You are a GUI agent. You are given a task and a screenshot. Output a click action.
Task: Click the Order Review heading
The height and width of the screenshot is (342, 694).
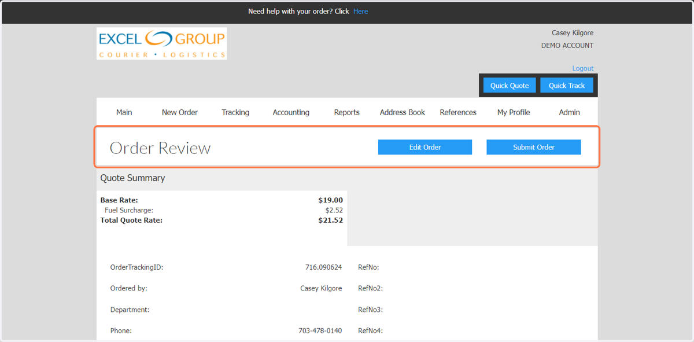tap(160, 148)
